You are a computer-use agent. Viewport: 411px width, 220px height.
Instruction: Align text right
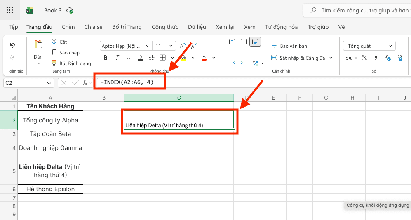tap(255, 52)
